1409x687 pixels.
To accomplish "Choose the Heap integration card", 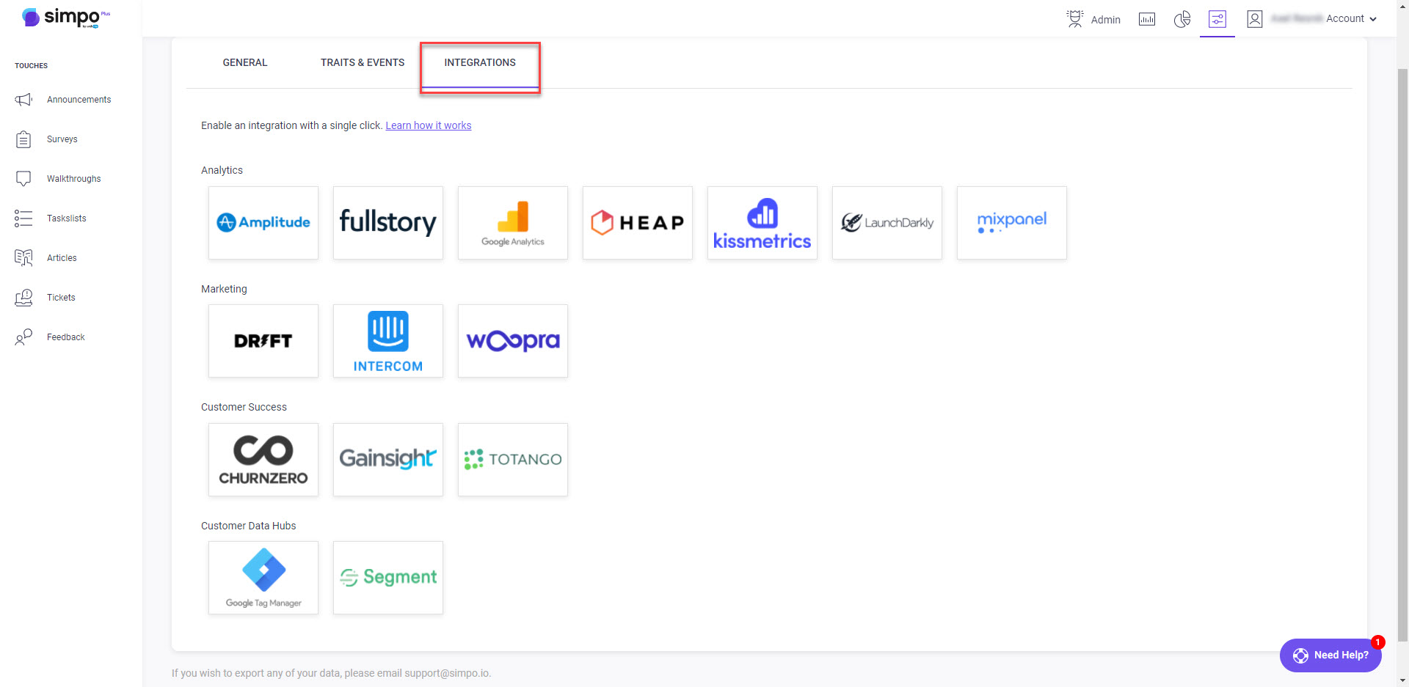I will [638, 223].
